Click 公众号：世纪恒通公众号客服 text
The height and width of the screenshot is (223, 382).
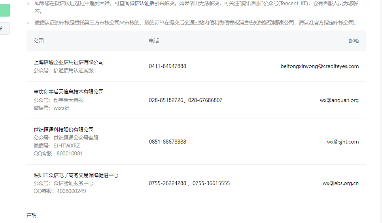(66, 138)
